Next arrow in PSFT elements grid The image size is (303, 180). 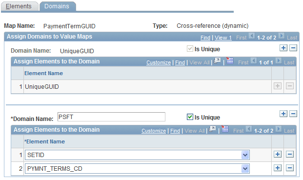[279, 129]
